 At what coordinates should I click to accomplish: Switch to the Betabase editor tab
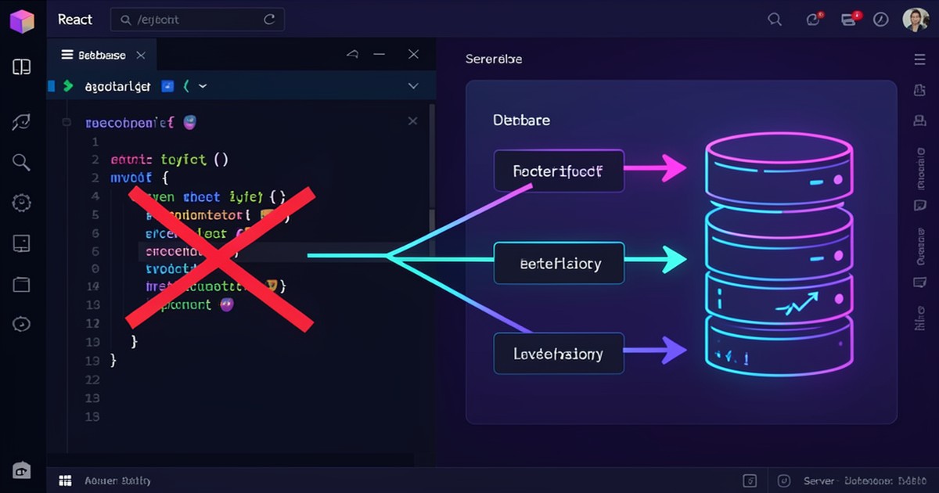coord(103,55)
